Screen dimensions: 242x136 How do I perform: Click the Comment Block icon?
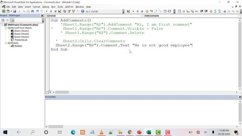[215, 11]
